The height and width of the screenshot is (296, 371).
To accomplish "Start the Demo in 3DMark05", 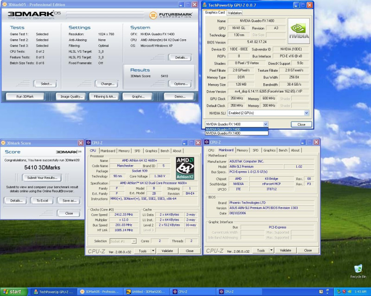I will point(179,97).
